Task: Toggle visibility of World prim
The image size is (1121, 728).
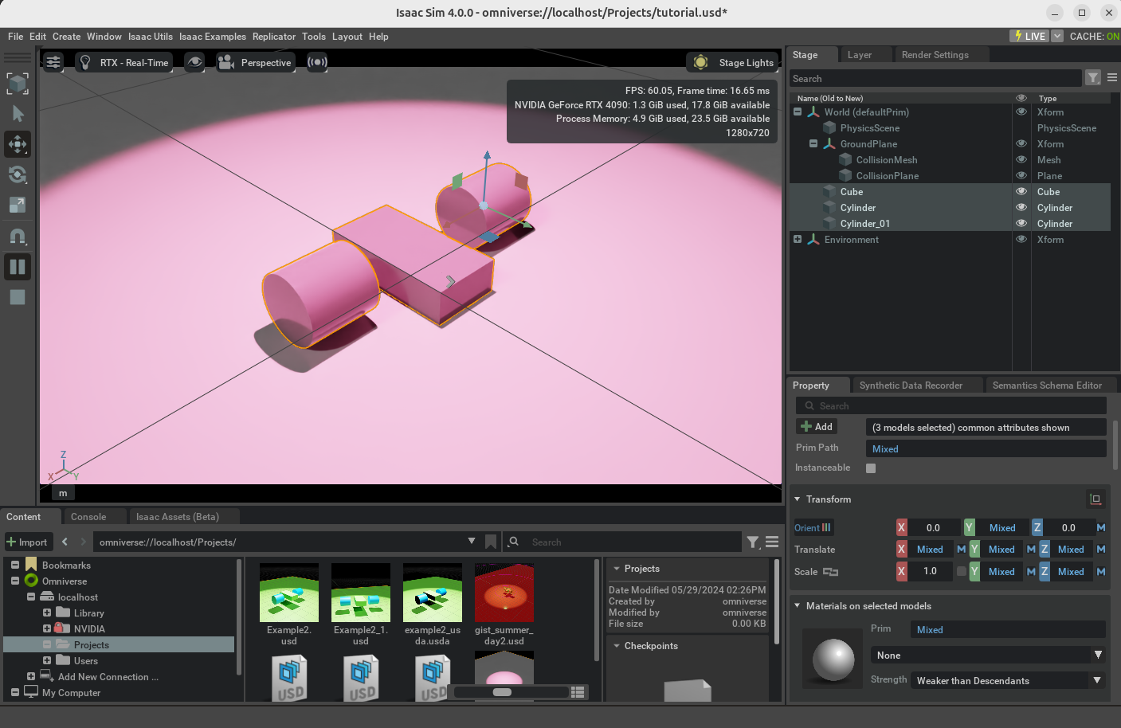Action: click(1021, 112)
